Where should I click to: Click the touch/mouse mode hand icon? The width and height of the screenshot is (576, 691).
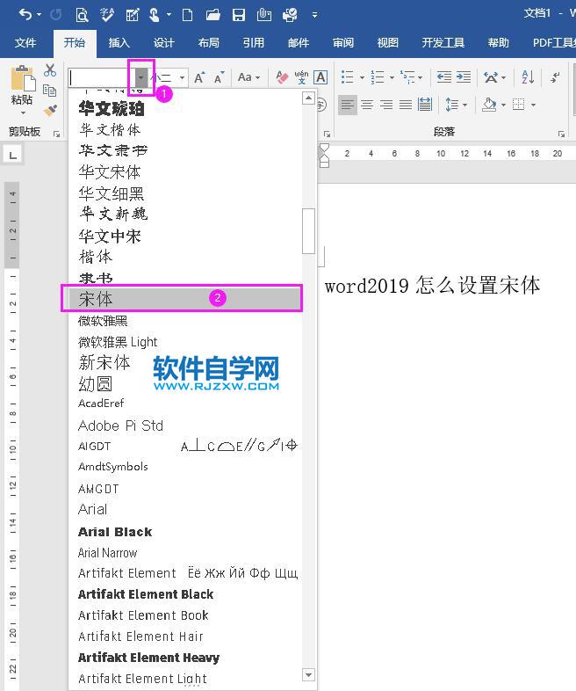point(154,15)
